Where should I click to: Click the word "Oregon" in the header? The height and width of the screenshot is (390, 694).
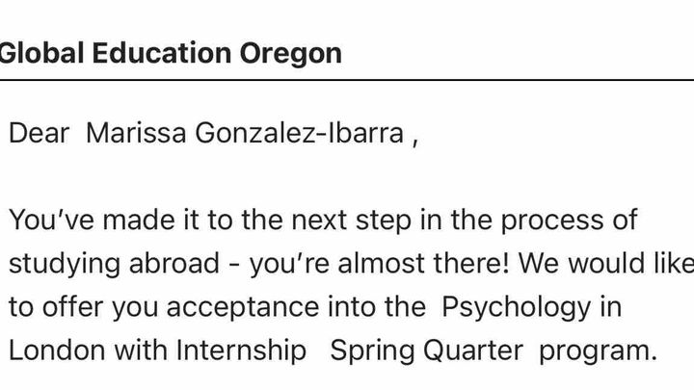coord(295,52)
